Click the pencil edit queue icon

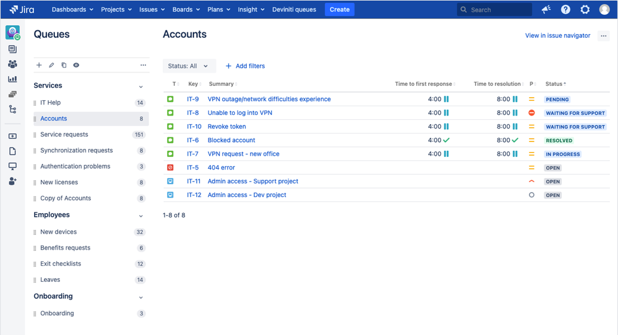pyautogui.click(x=51, y=66)
